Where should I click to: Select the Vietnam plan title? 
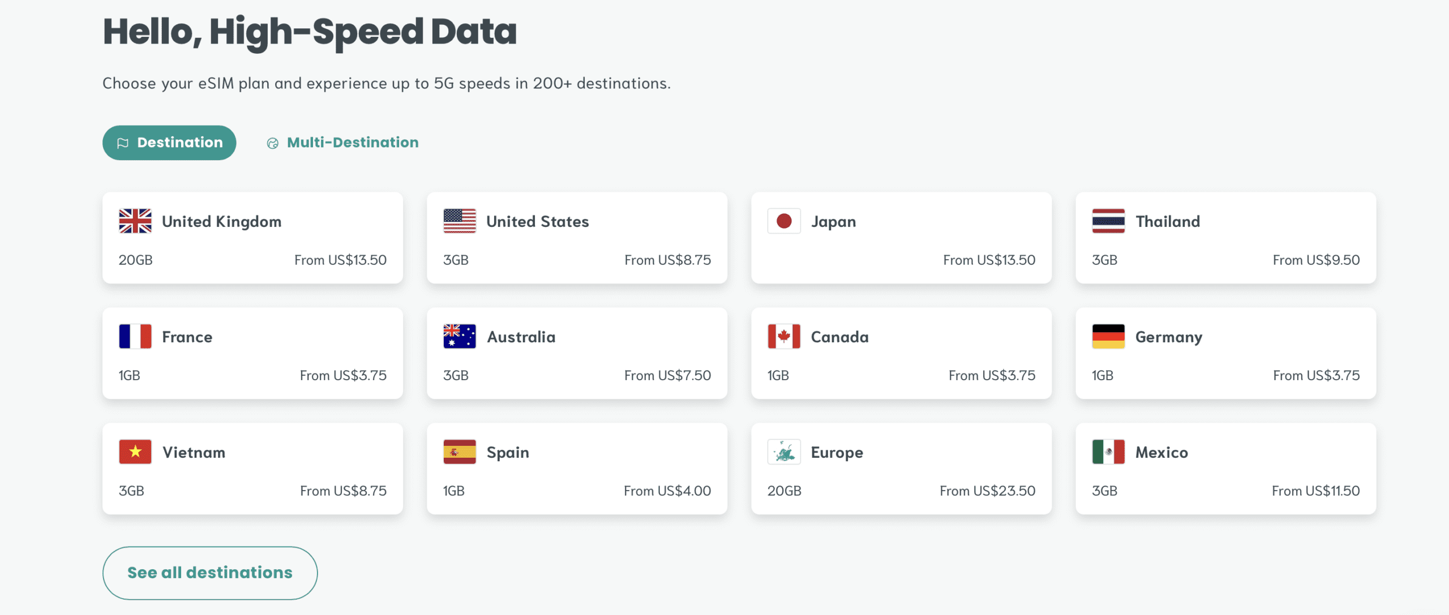point(194,453)
